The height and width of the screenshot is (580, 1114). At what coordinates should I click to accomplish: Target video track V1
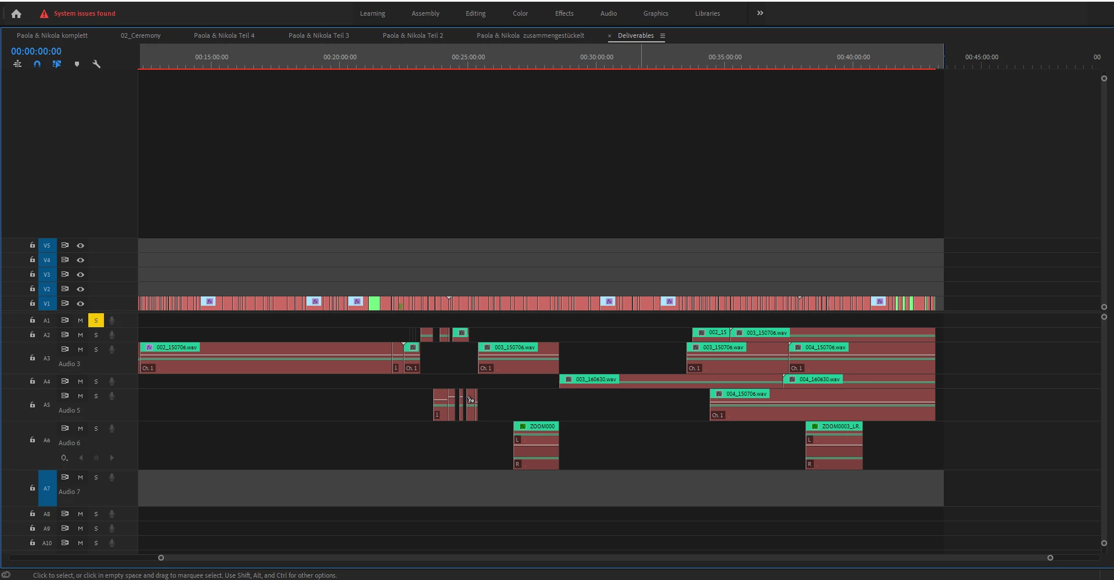[x=47, y=303]
